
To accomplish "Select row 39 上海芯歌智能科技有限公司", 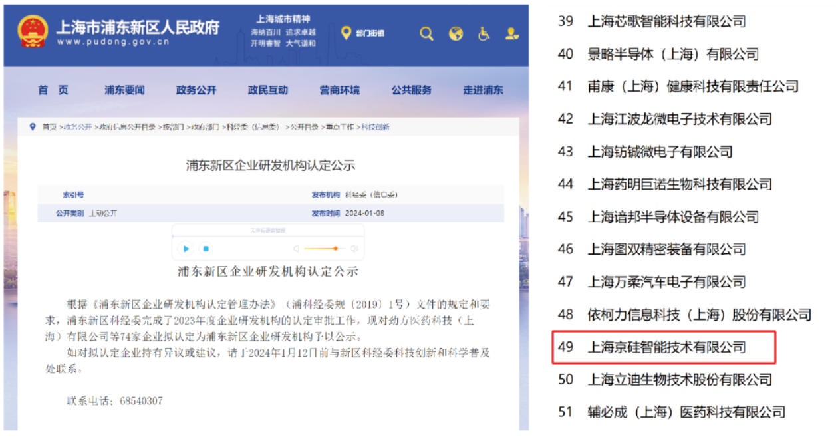I will (652, 21).
